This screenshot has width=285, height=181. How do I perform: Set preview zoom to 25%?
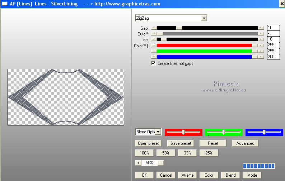[x=209, y=153]
